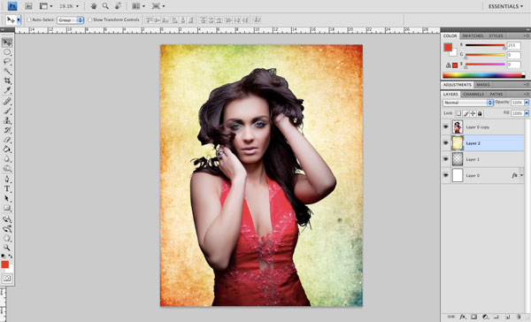This screenshot has height=322, width=531.
Task: Toggle lock transparent pixels
Action: click(458, 113)
